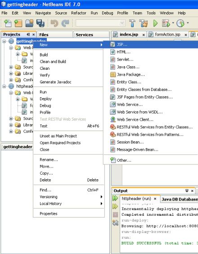Collapse Web Pages under gettingheader

point(11,48)
